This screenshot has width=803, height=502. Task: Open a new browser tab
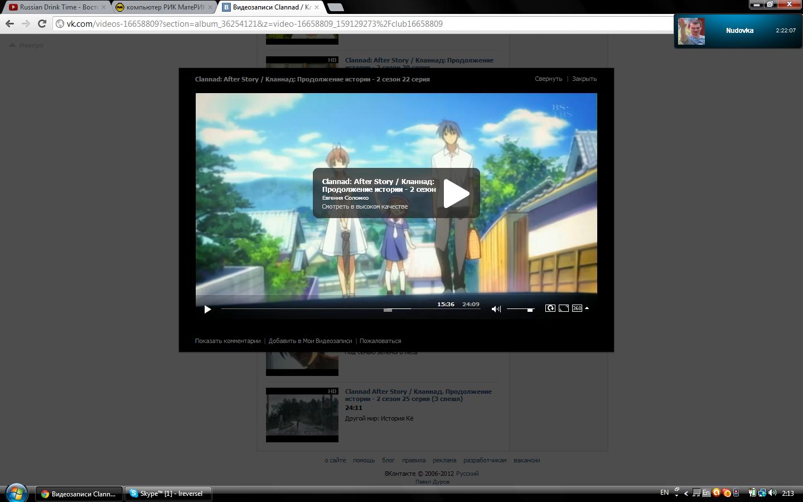pyautogui.click(x=335, y=7)
